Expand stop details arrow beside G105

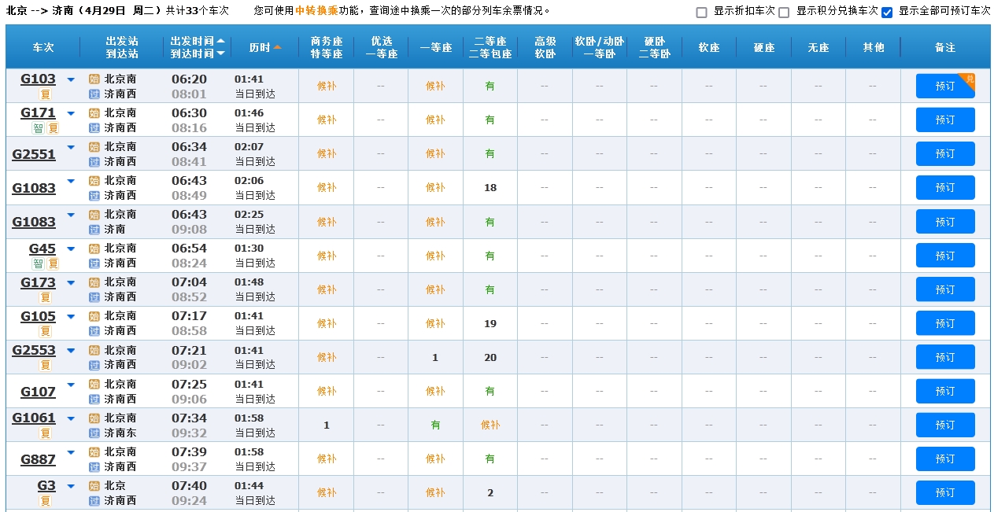(71, 316)
